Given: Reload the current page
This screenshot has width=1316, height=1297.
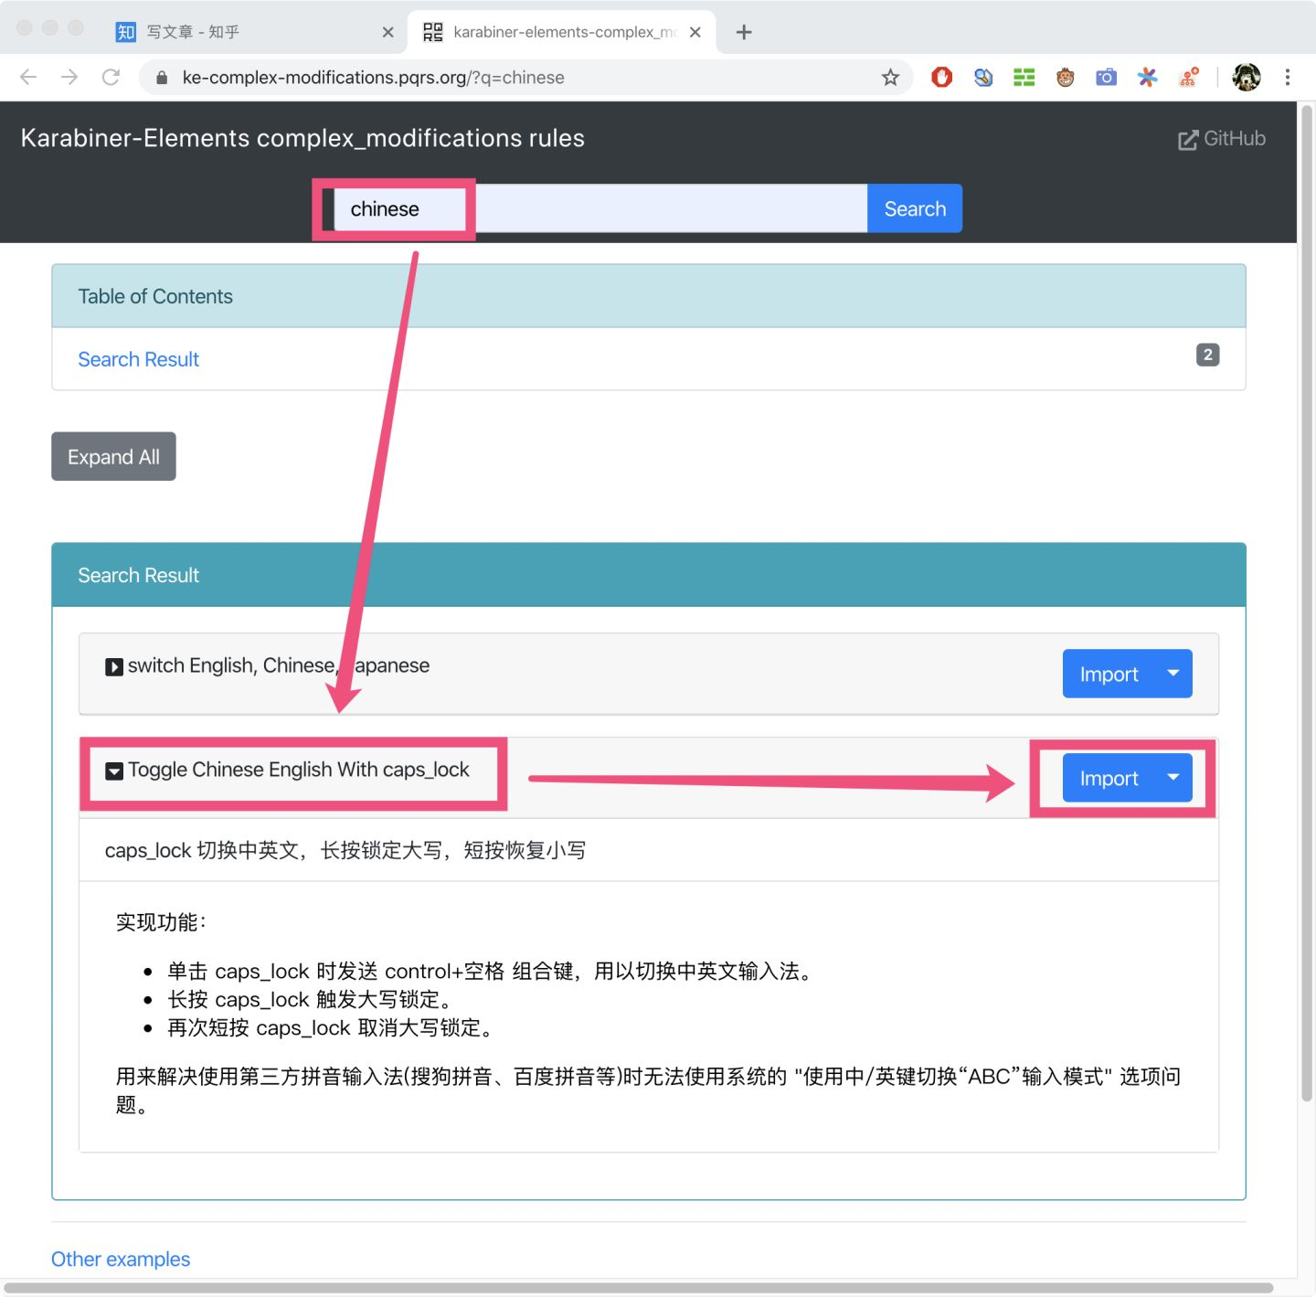Looking at the screenshot, I should 111,78.
